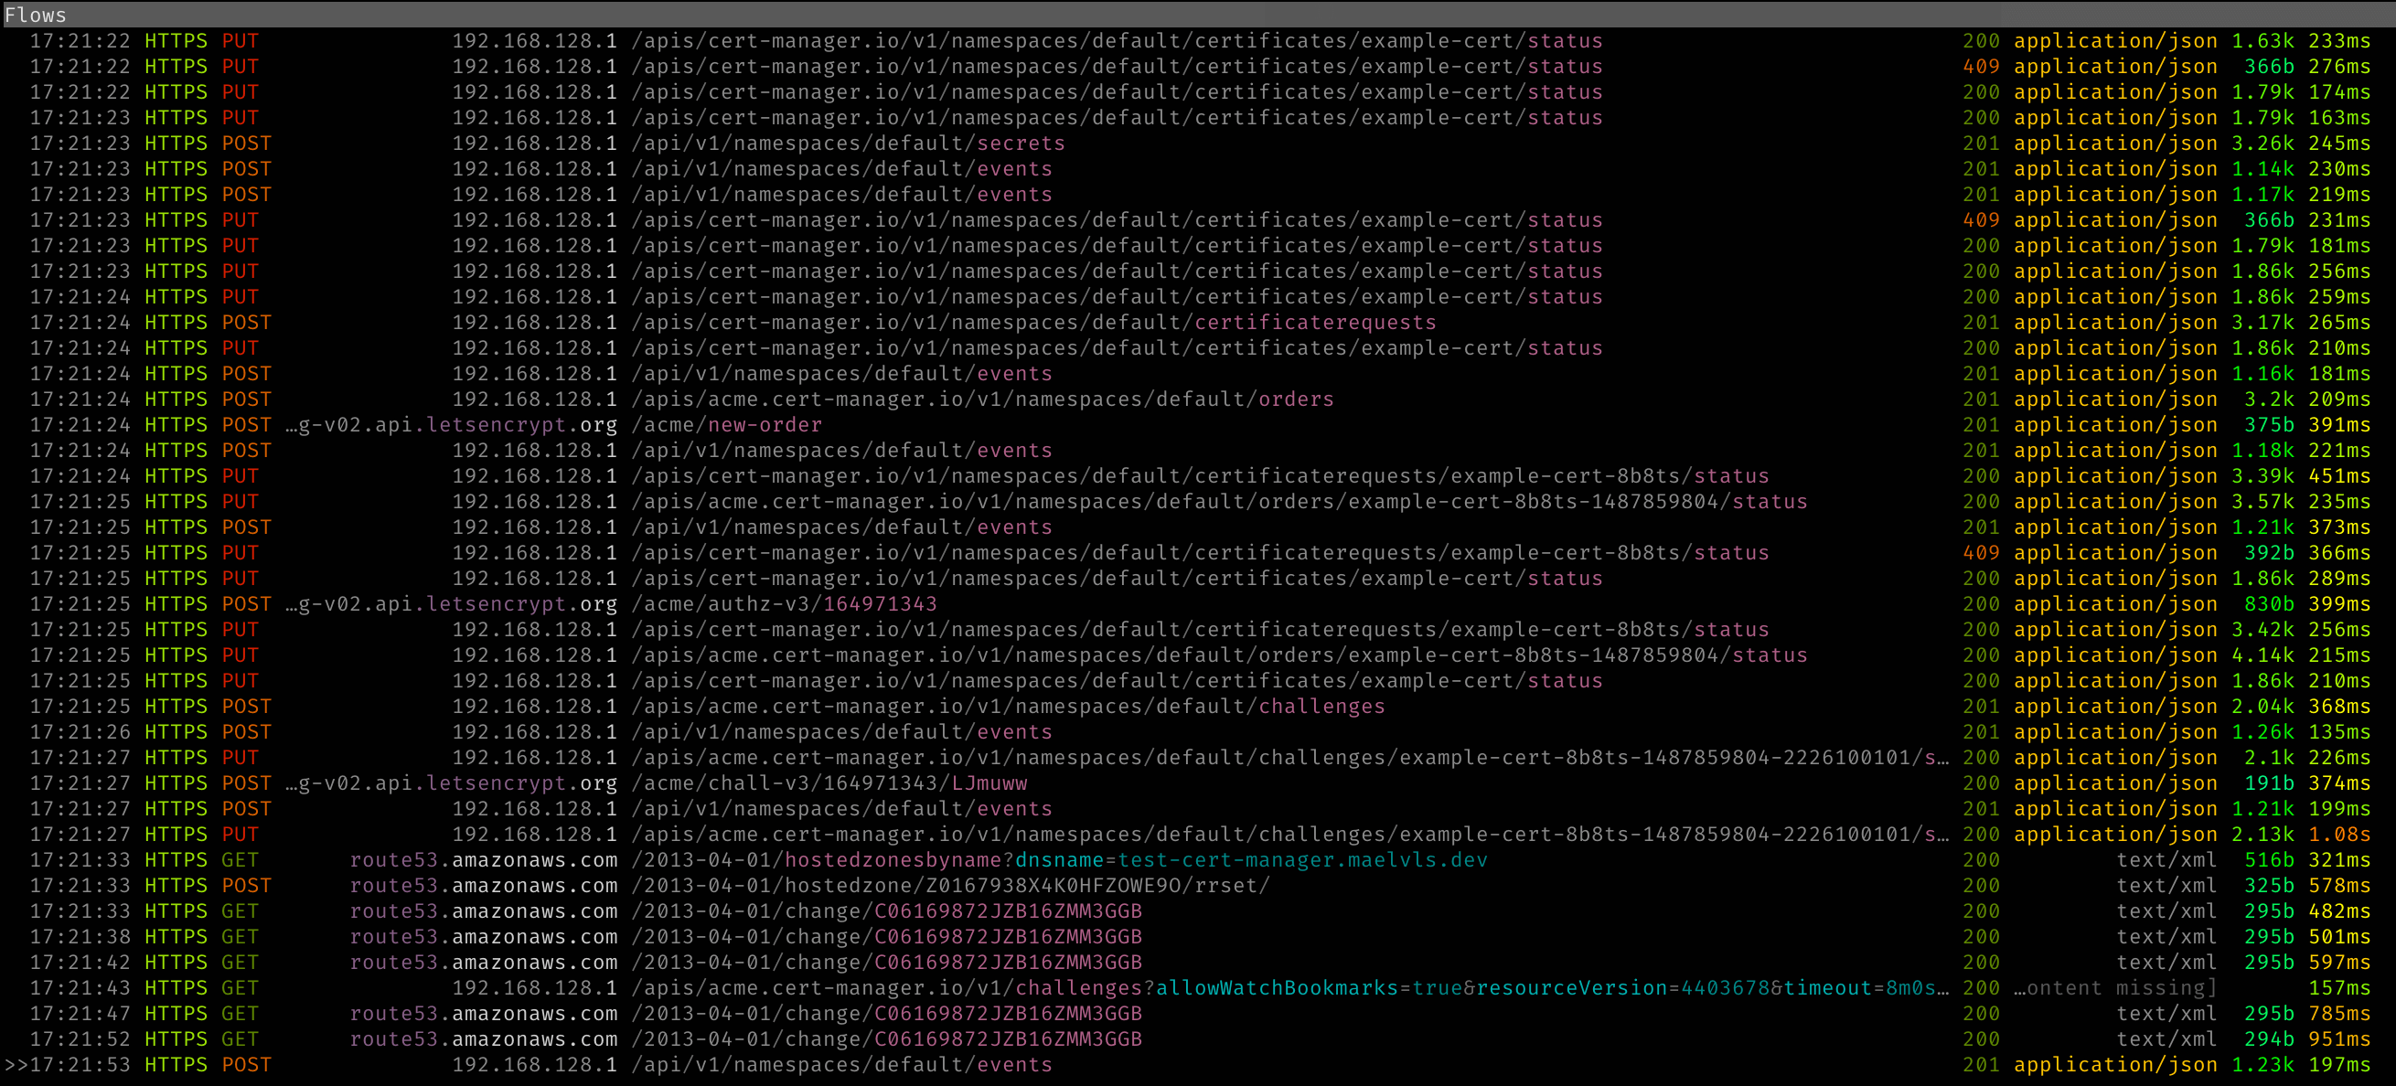Open the change/C06169872JZB16ZMM3GGB flow at 17:21:52
2396x1086 pixels.
click(x=883, y=1038)
